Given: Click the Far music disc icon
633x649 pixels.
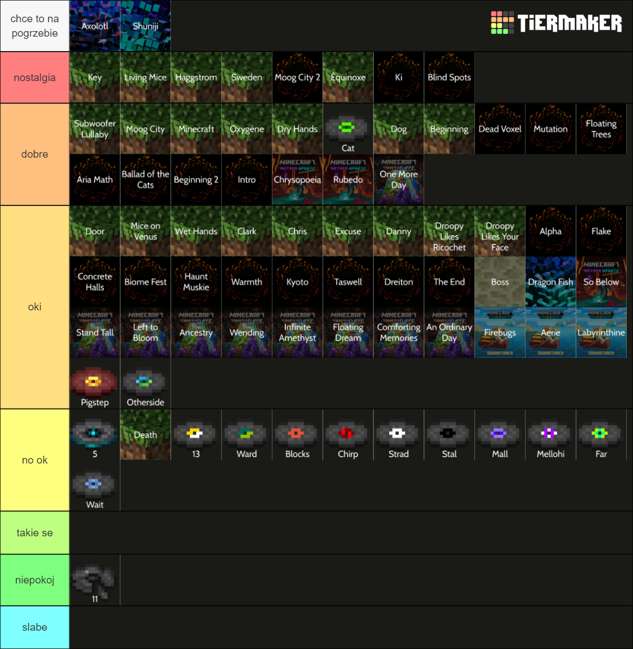Looking at the screenshot, I should pos(601,435).
